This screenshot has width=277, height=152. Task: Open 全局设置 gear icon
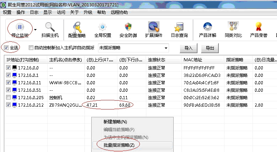pos(103,27)
